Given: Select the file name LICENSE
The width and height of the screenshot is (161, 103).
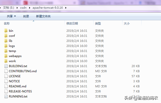Looking at the screenshot, I should 15,76.
